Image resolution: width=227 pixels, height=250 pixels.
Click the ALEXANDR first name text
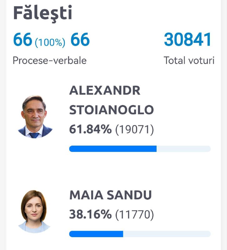tap(105, 90)
